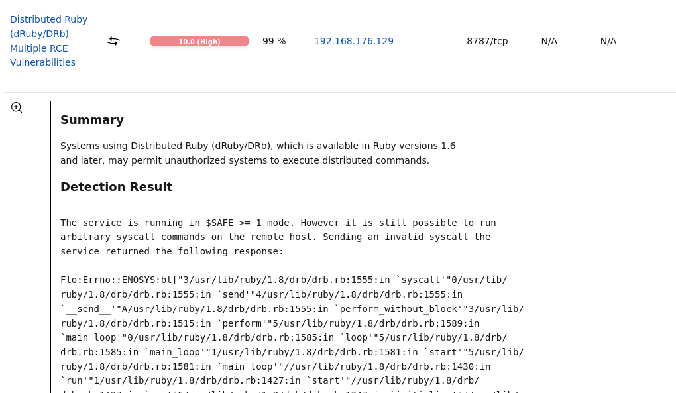Viewport: 676px width, 393px height.
Task: Click the 10.0 (High) severity bar
Action: click(199, 41)
